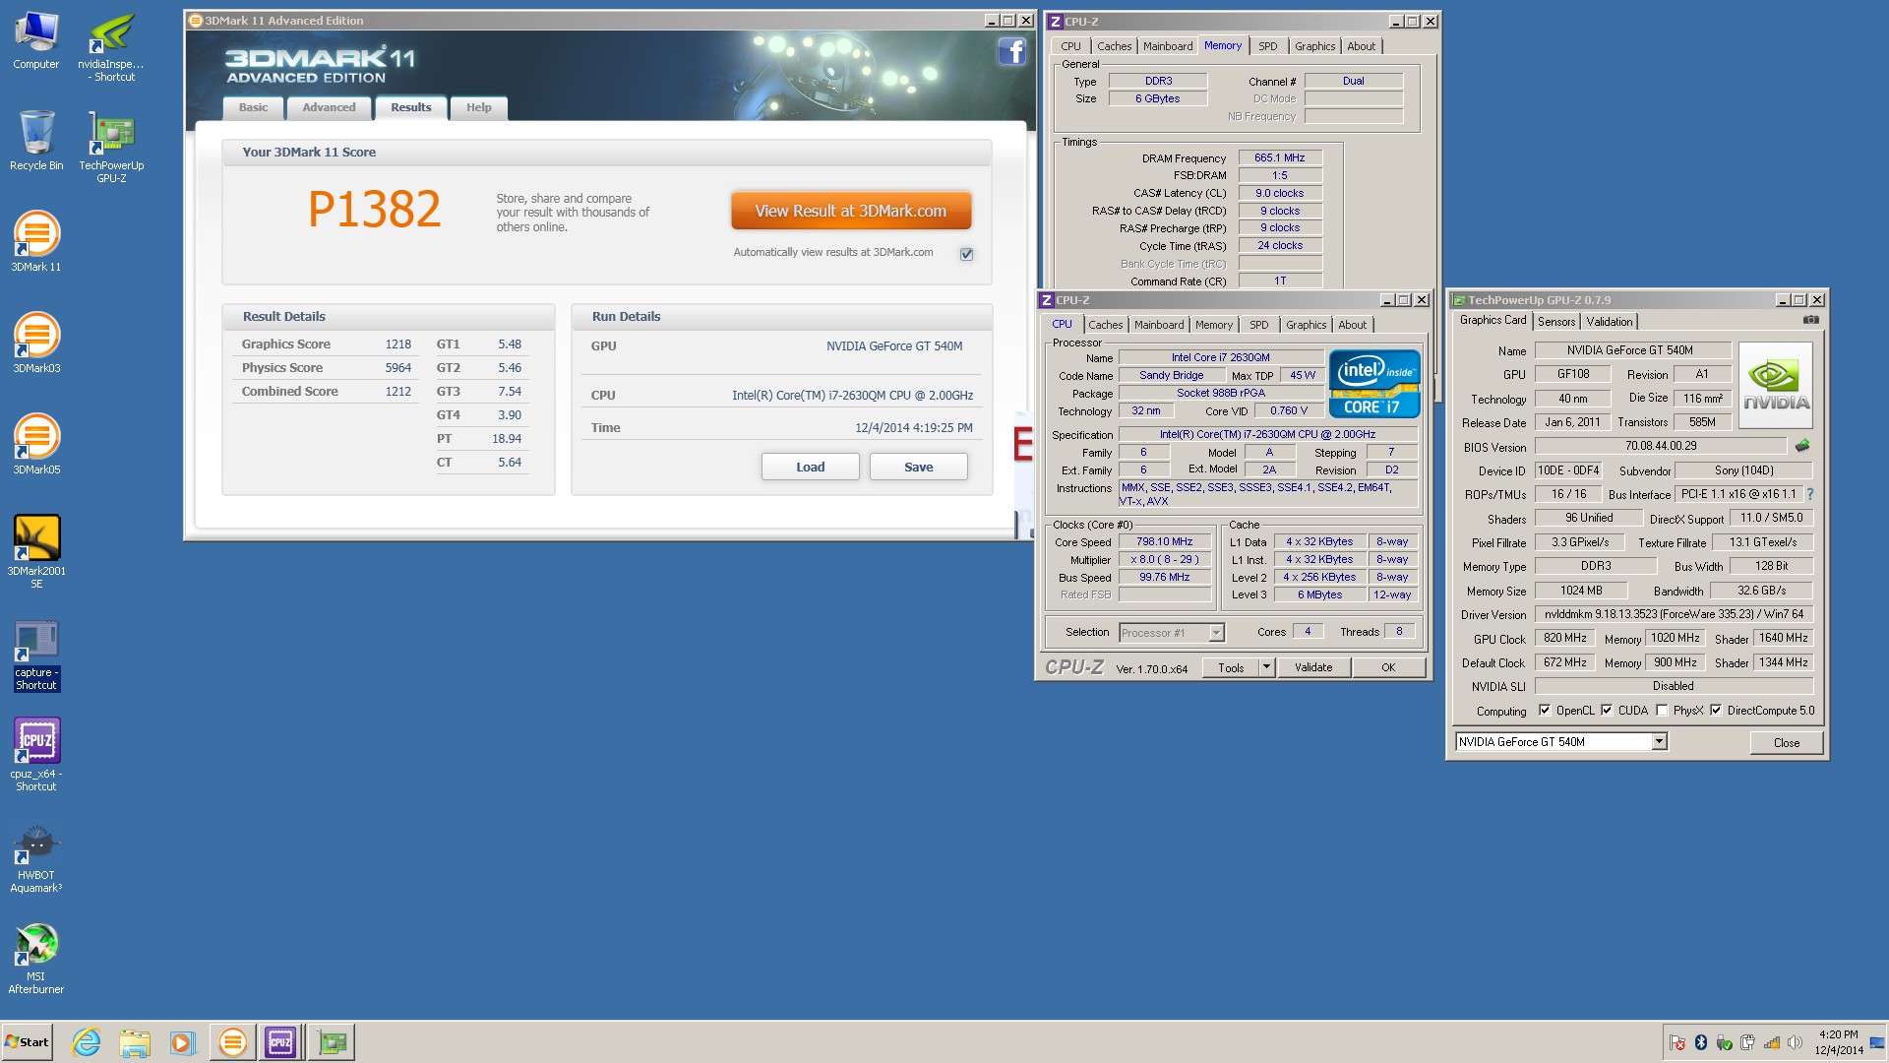Click the Start button
This screenshot has height=1063, width=1889.
(x=27, y=1042)
